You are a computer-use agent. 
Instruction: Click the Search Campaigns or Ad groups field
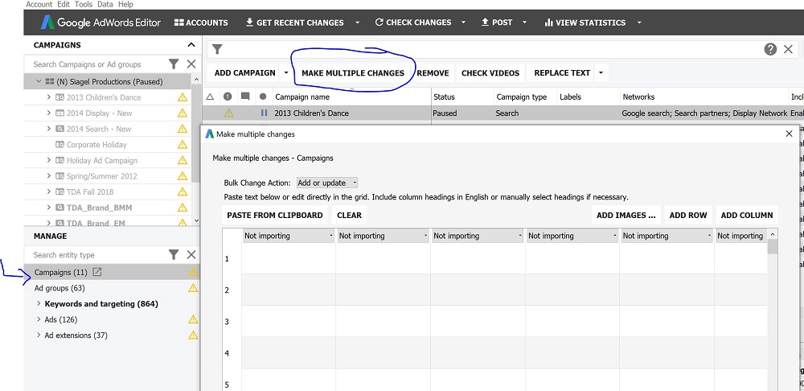[96, 64]
